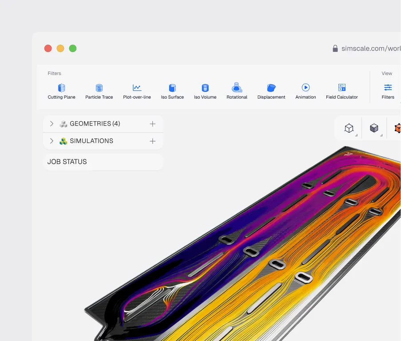This screenshot has width=401, height=341.
Task: Open the Plot-over-line chart tool
Action: pyautogui.click(x=137, y=87)
